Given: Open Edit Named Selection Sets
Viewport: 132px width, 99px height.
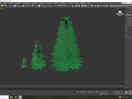Looking at the screenshot, I should point(55,6).
